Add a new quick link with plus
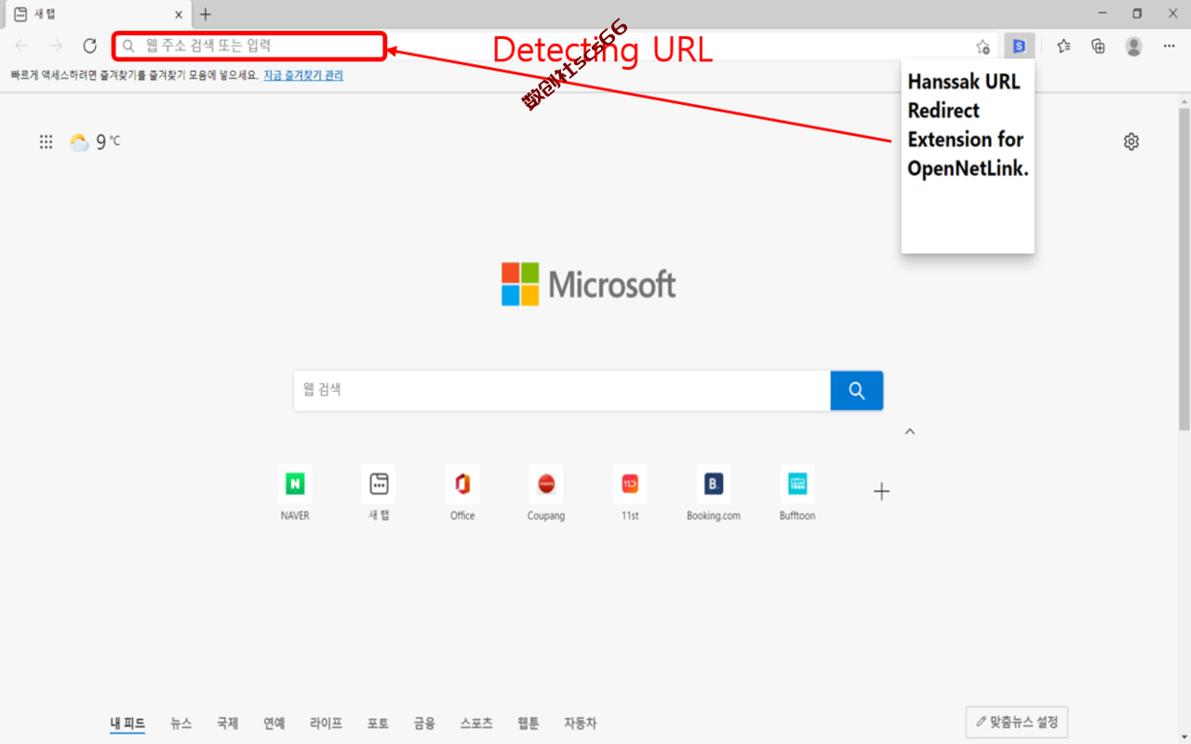This screenshot has width=1191, height=744. point(881,492)
